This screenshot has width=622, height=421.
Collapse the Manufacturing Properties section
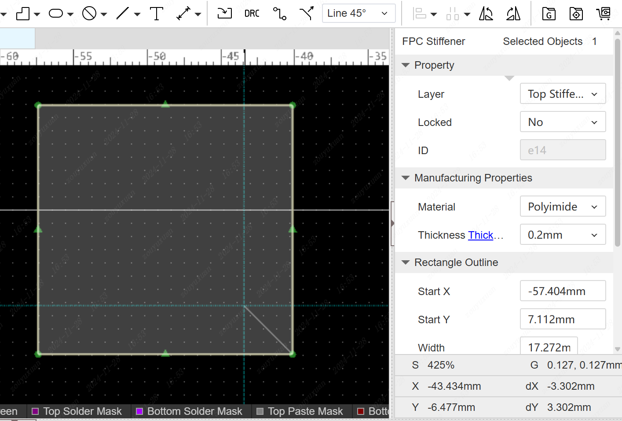click(x=406, y=178)
